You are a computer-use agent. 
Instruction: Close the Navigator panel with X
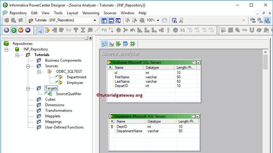(90, 38)
